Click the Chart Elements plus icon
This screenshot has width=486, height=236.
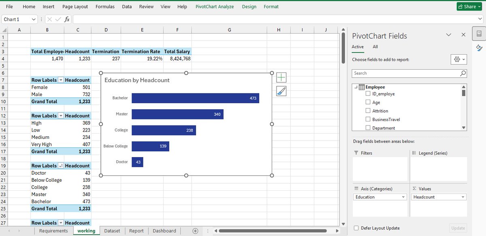coord(281,77)
